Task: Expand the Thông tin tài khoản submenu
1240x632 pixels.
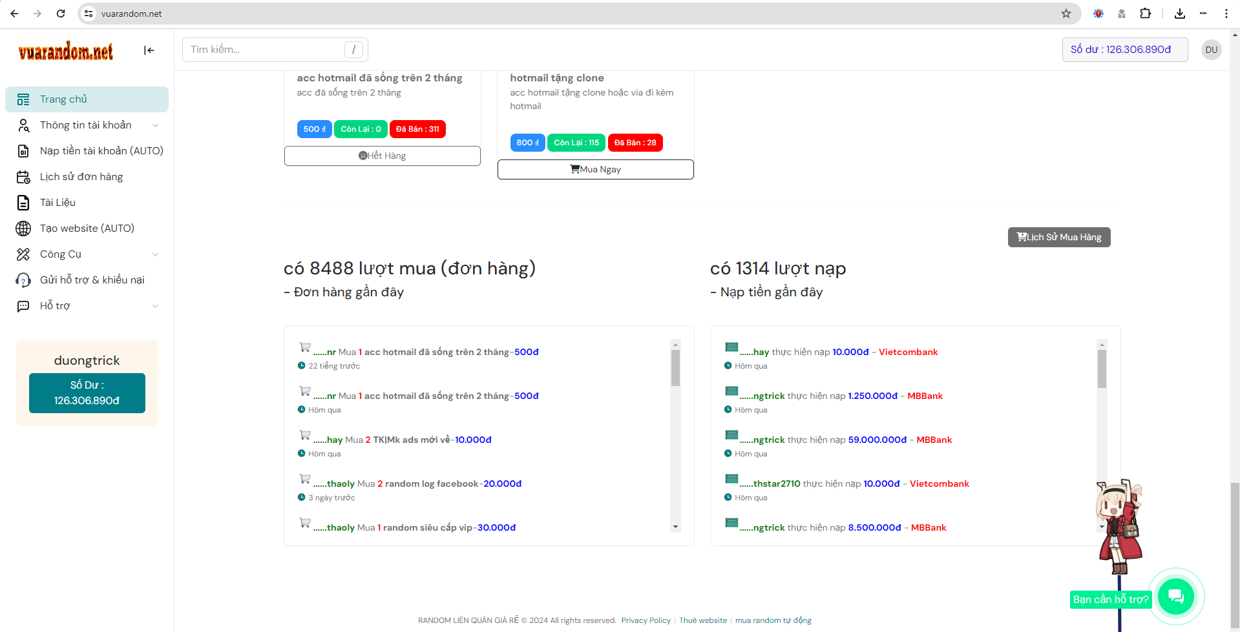Action: 155,125
